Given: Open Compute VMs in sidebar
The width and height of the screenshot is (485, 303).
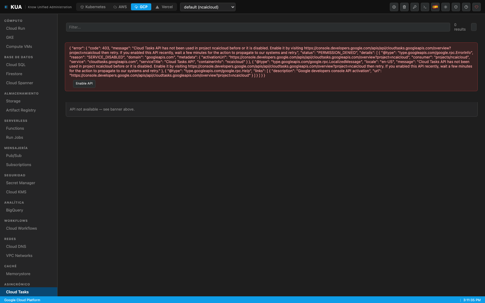Looking at the screenshot, I should [28, 47].
